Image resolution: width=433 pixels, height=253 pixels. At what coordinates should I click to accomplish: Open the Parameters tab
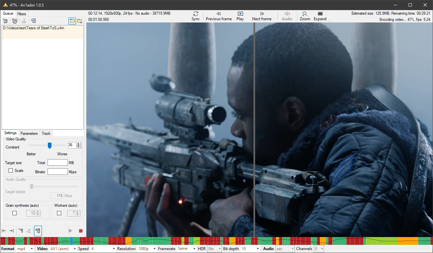tap(29, 134)
